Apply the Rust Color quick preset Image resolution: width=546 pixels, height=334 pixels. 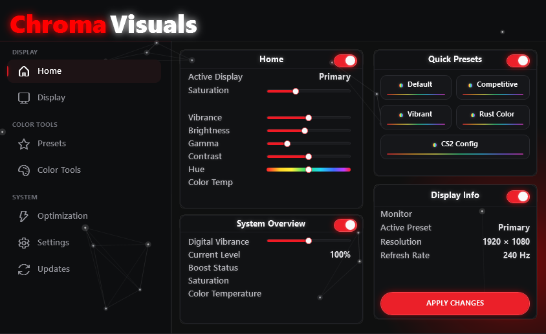click(x=493, y=117)
